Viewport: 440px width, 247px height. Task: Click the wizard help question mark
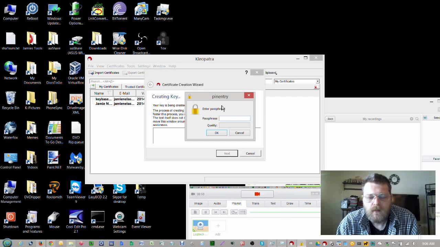click(246, 72)
